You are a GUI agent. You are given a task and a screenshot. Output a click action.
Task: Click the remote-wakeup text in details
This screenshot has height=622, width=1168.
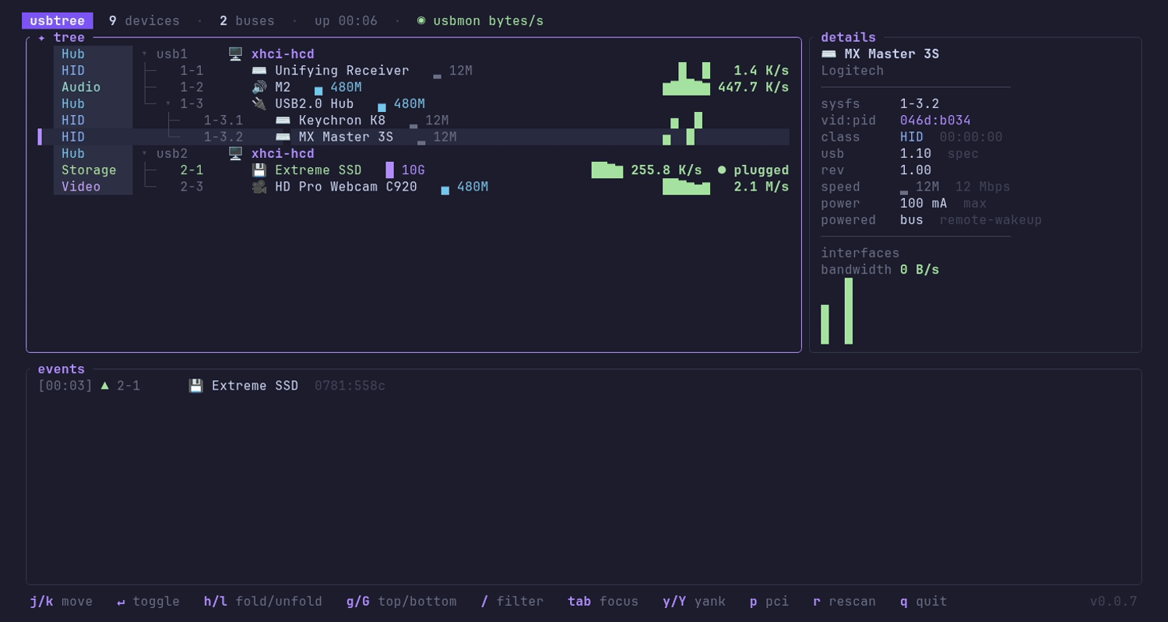pyautogui.click(x=990, y=220)
